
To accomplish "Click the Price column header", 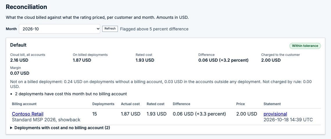I will [x=240, y=104].
